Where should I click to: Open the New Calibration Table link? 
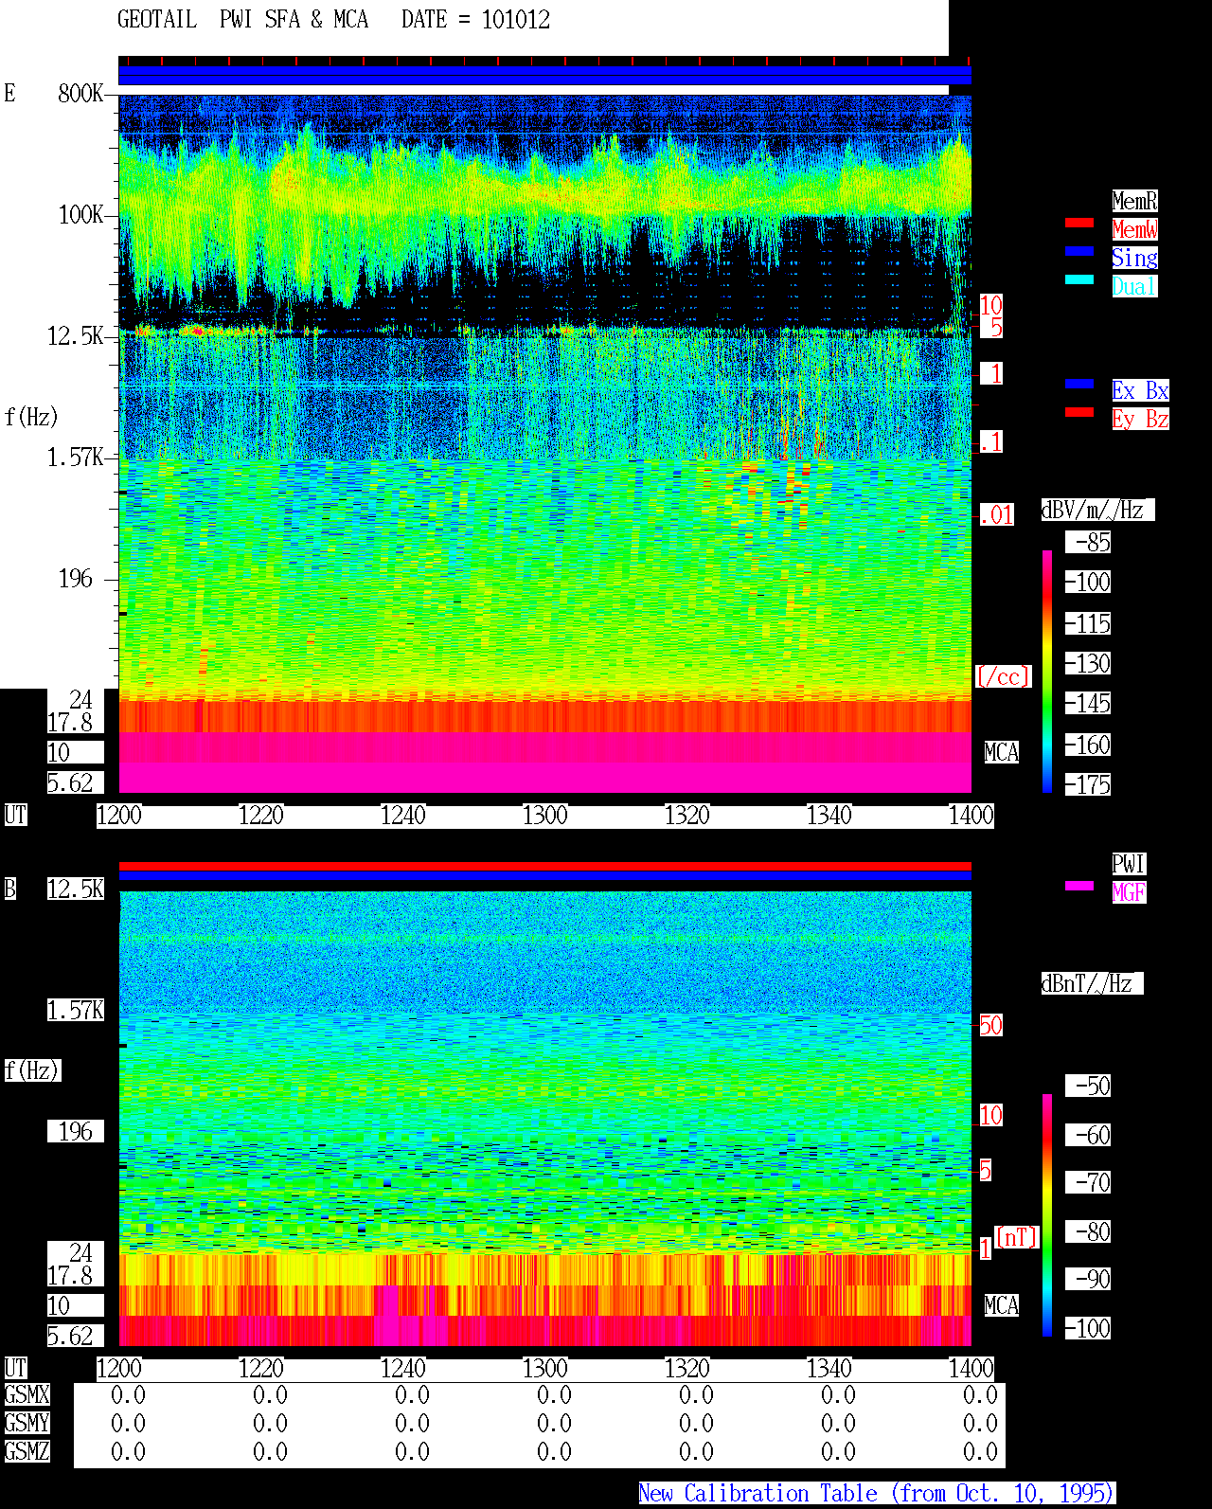(877, 1494)
